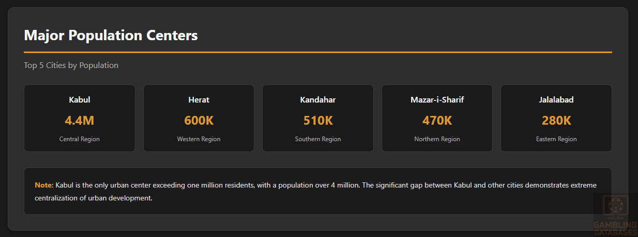Select the 4.4M population figure
Screen dimensions: 638x237
click(x=80, y=121)
